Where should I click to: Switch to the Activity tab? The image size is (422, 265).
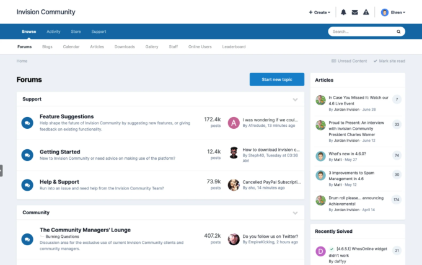point(53,32)
